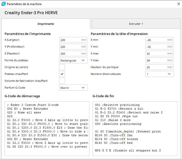Click the G29 line in start G-code

pyautogui.click(x=10, y=116)
